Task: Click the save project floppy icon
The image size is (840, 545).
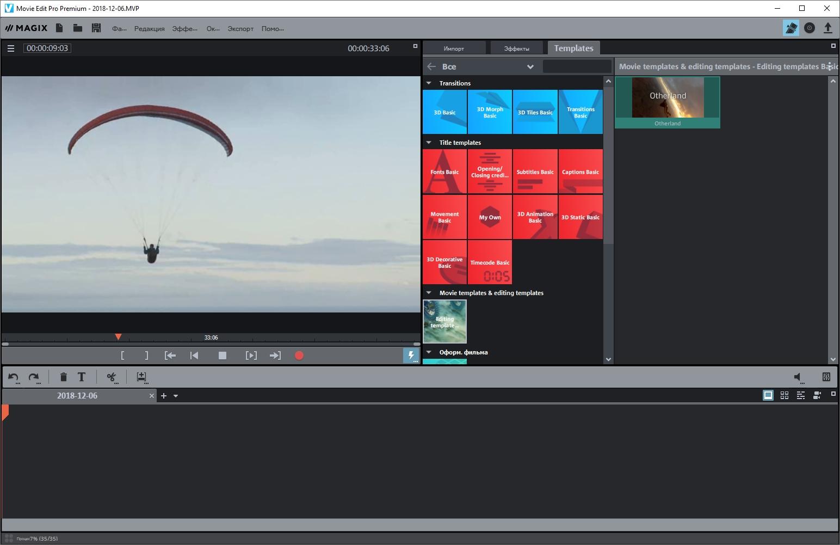Action: click(x=96, y=28)
